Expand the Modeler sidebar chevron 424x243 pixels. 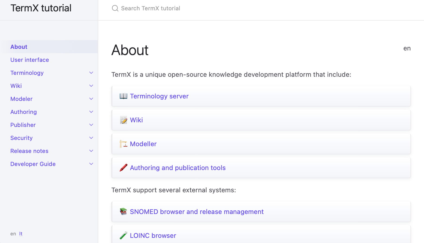(x=91, y=99)
